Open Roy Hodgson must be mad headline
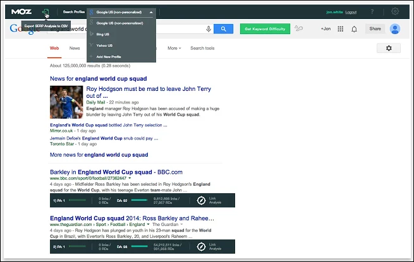The height and width of the screenshot is (262, 414). 149,92
